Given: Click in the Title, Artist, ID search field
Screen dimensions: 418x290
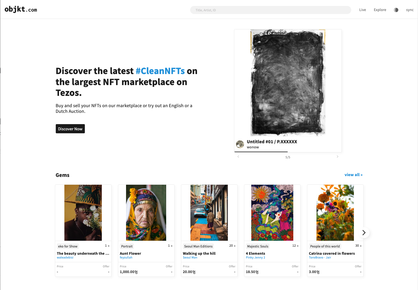Looking at the screenshot, I should [x=270, y=10].
